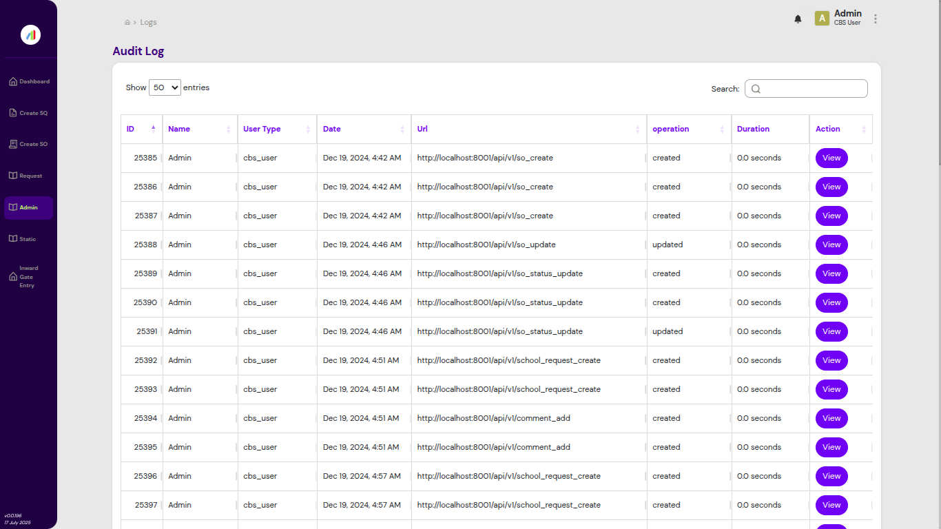Open the Request section icon
Screen dimensions: 941x529
tap(12, 175)
